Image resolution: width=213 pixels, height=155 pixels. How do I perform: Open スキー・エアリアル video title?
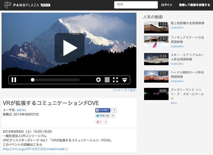coord(187,57)
